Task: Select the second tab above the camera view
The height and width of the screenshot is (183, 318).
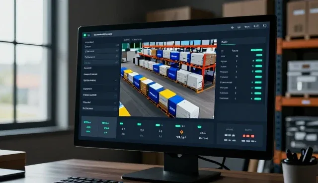Action: [137, 40]
